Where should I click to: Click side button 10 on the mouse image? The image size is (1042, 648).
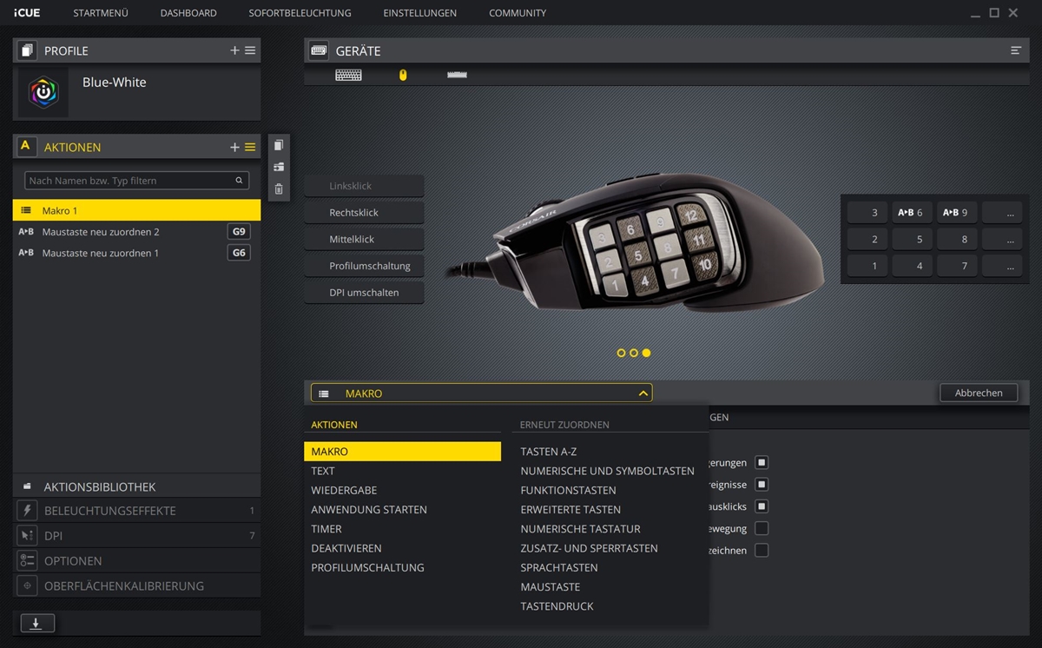pos(705,264)
